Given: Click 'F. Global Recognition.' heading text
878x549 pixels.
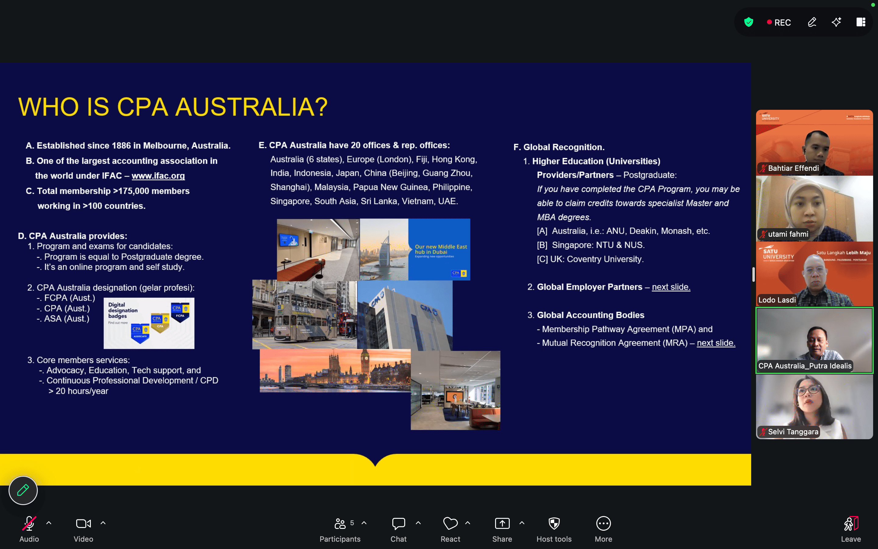Looking at the screenshot, I should 559,147.
